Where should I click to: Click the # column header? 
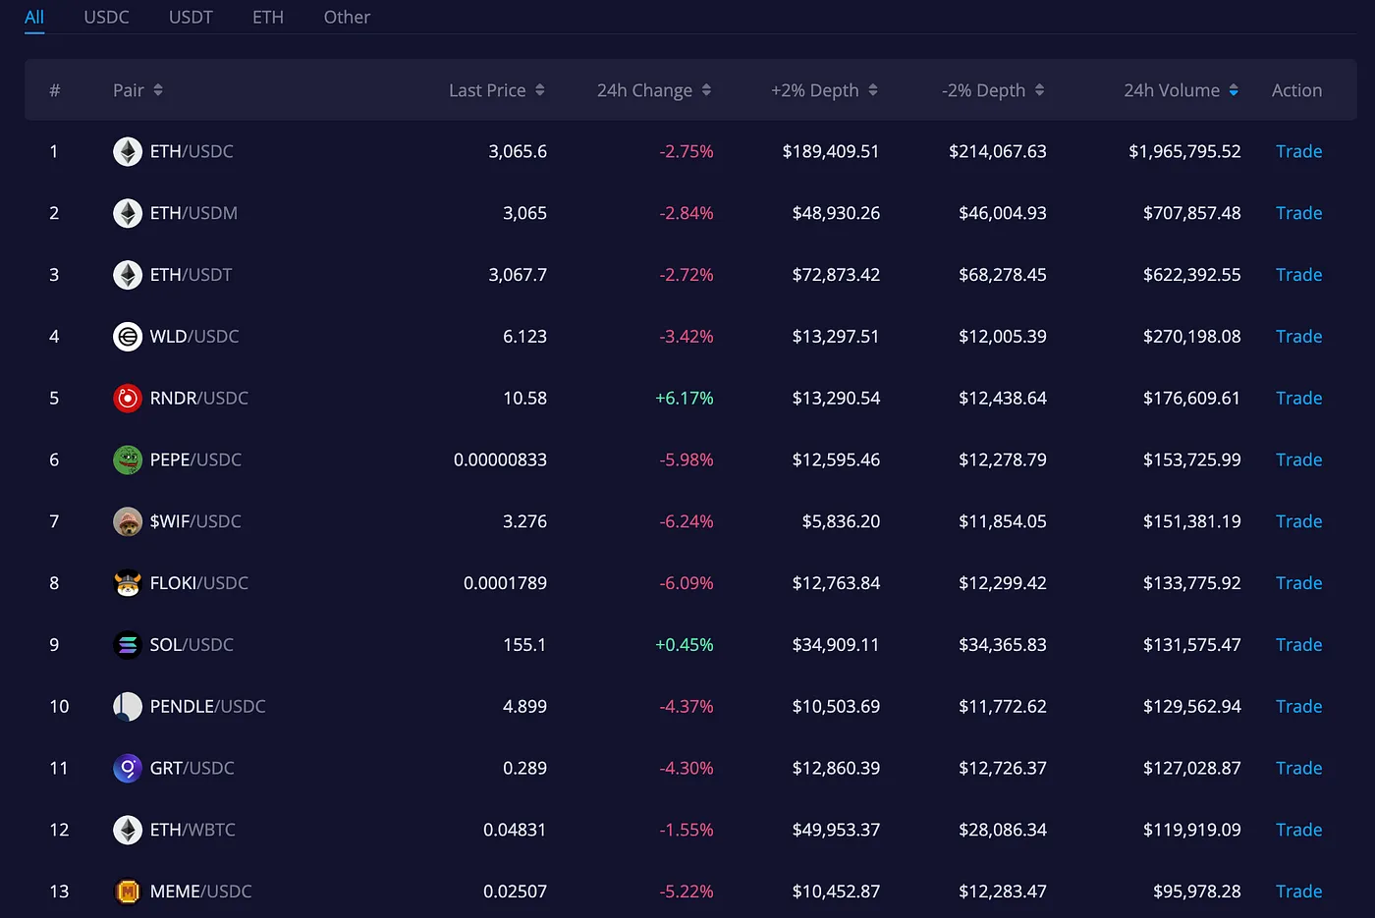pos(55,90)
